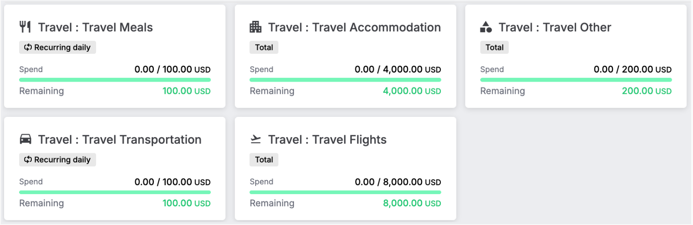Click the shapes icon for Travel Other
693x225 pixels.
(486, 27)
